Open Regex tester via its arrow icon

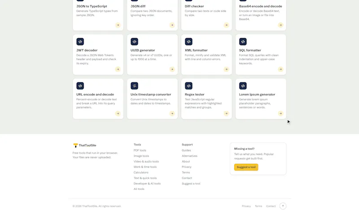click(227, 114)
